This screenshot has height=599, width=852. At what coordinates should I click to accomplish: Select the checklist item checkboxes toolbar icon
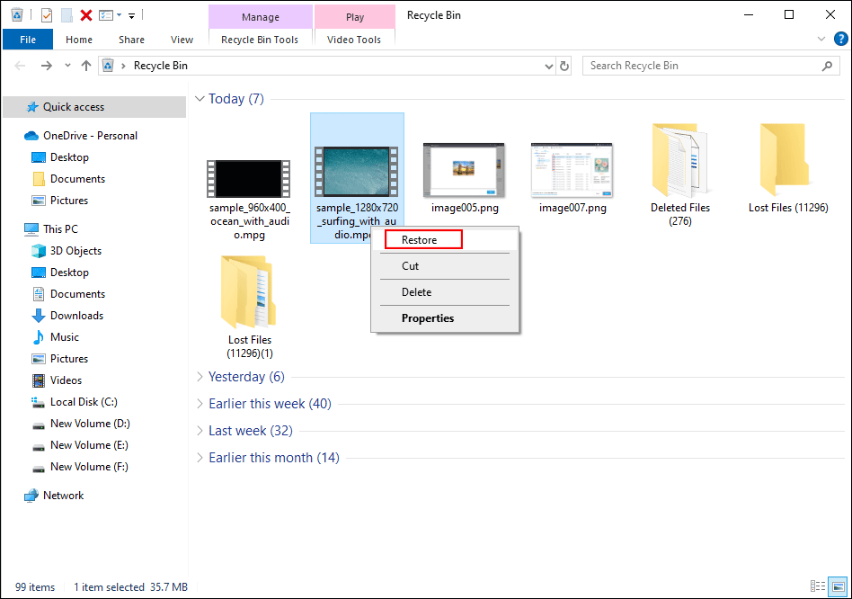[105, 15]
